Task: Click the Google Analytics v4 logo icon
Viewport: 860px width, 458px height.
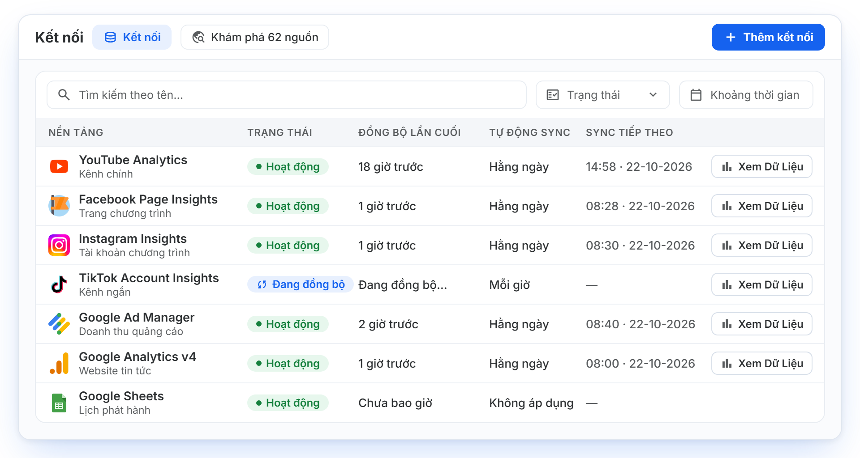Action: tap(59, 363)
